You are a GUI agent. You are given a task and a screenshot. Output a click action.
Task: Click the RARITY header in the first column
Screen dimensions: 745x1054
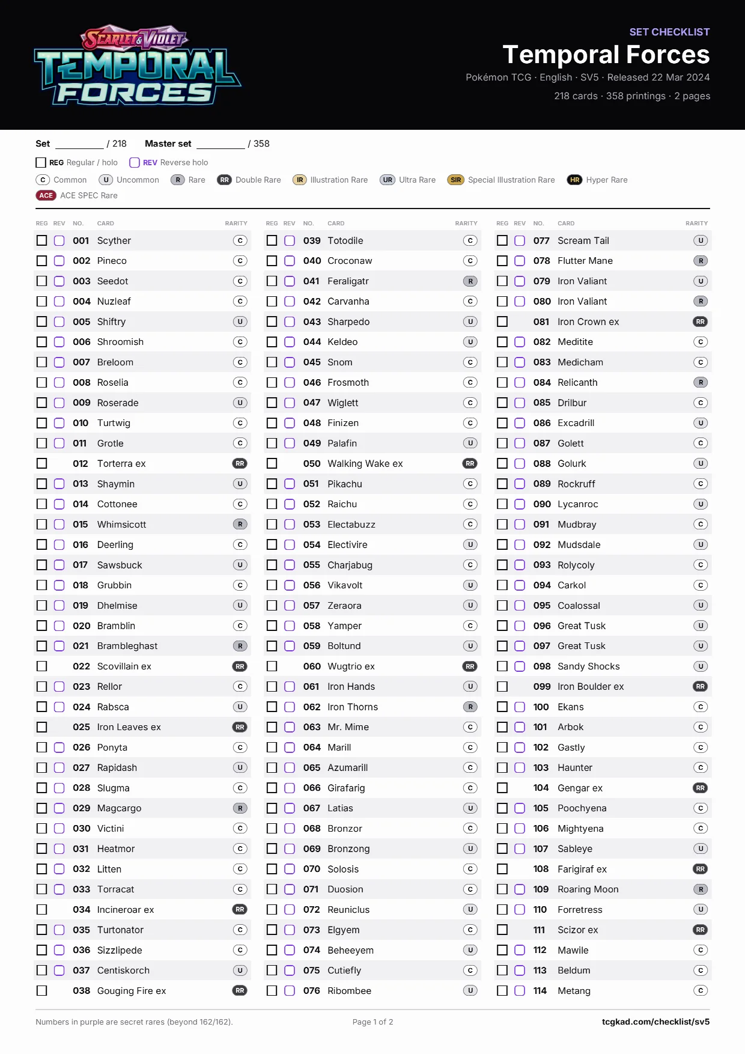coord(236,223)
